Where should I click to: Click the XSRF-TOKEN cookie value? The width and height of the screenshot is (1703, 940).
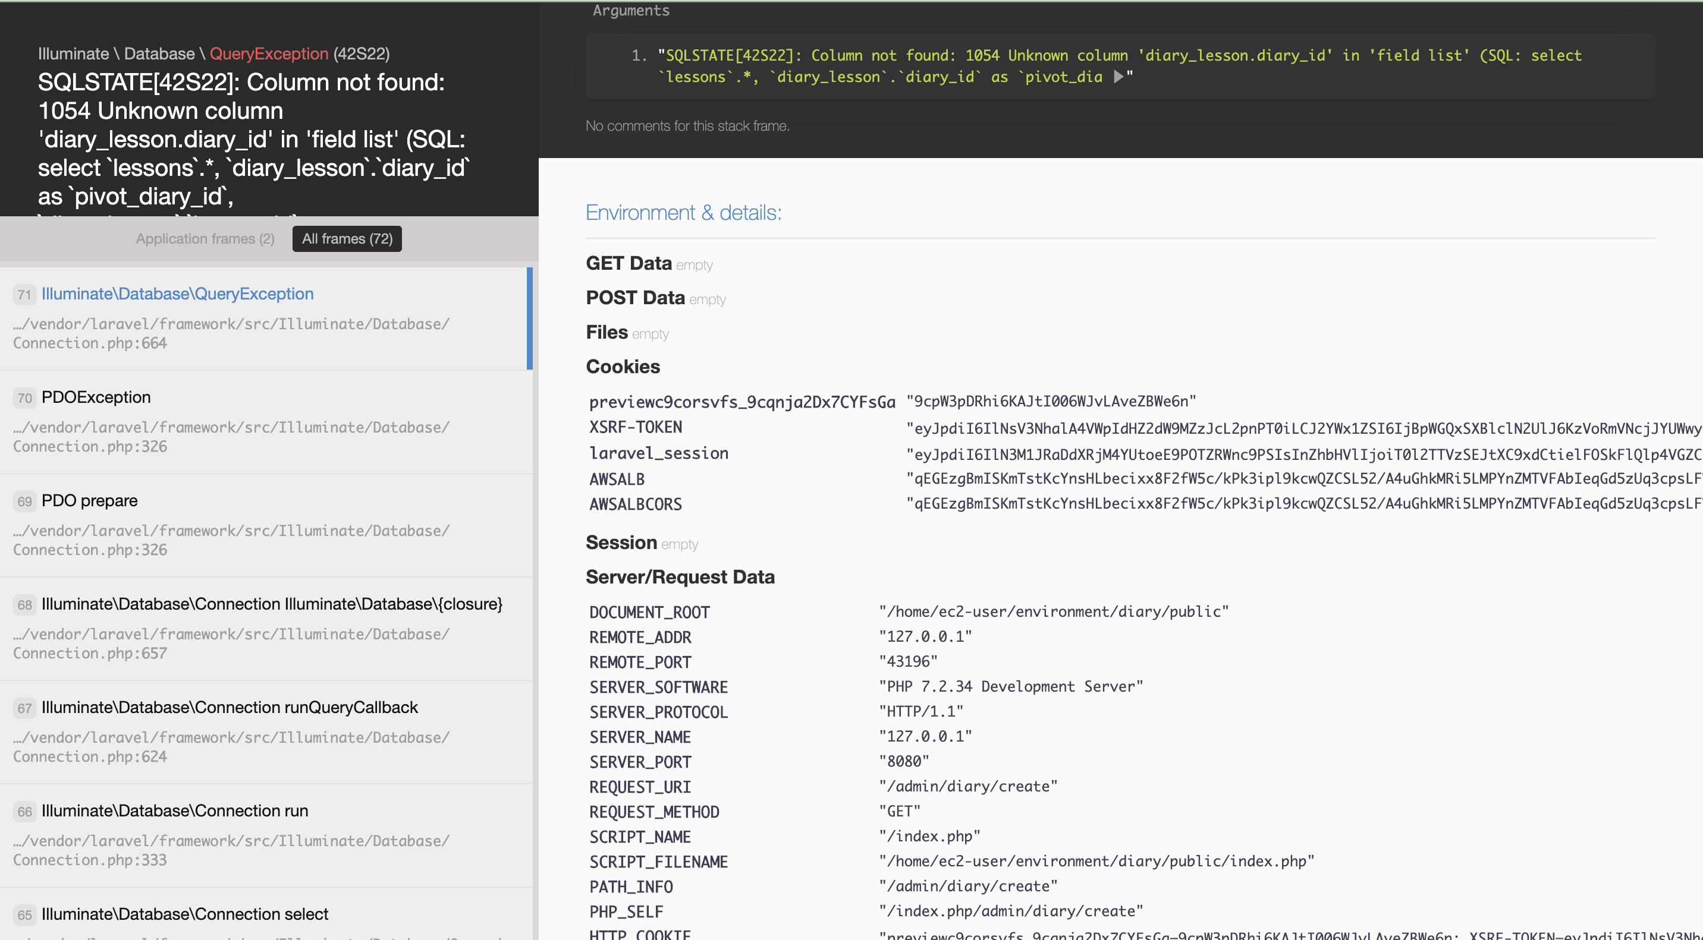1302,428
